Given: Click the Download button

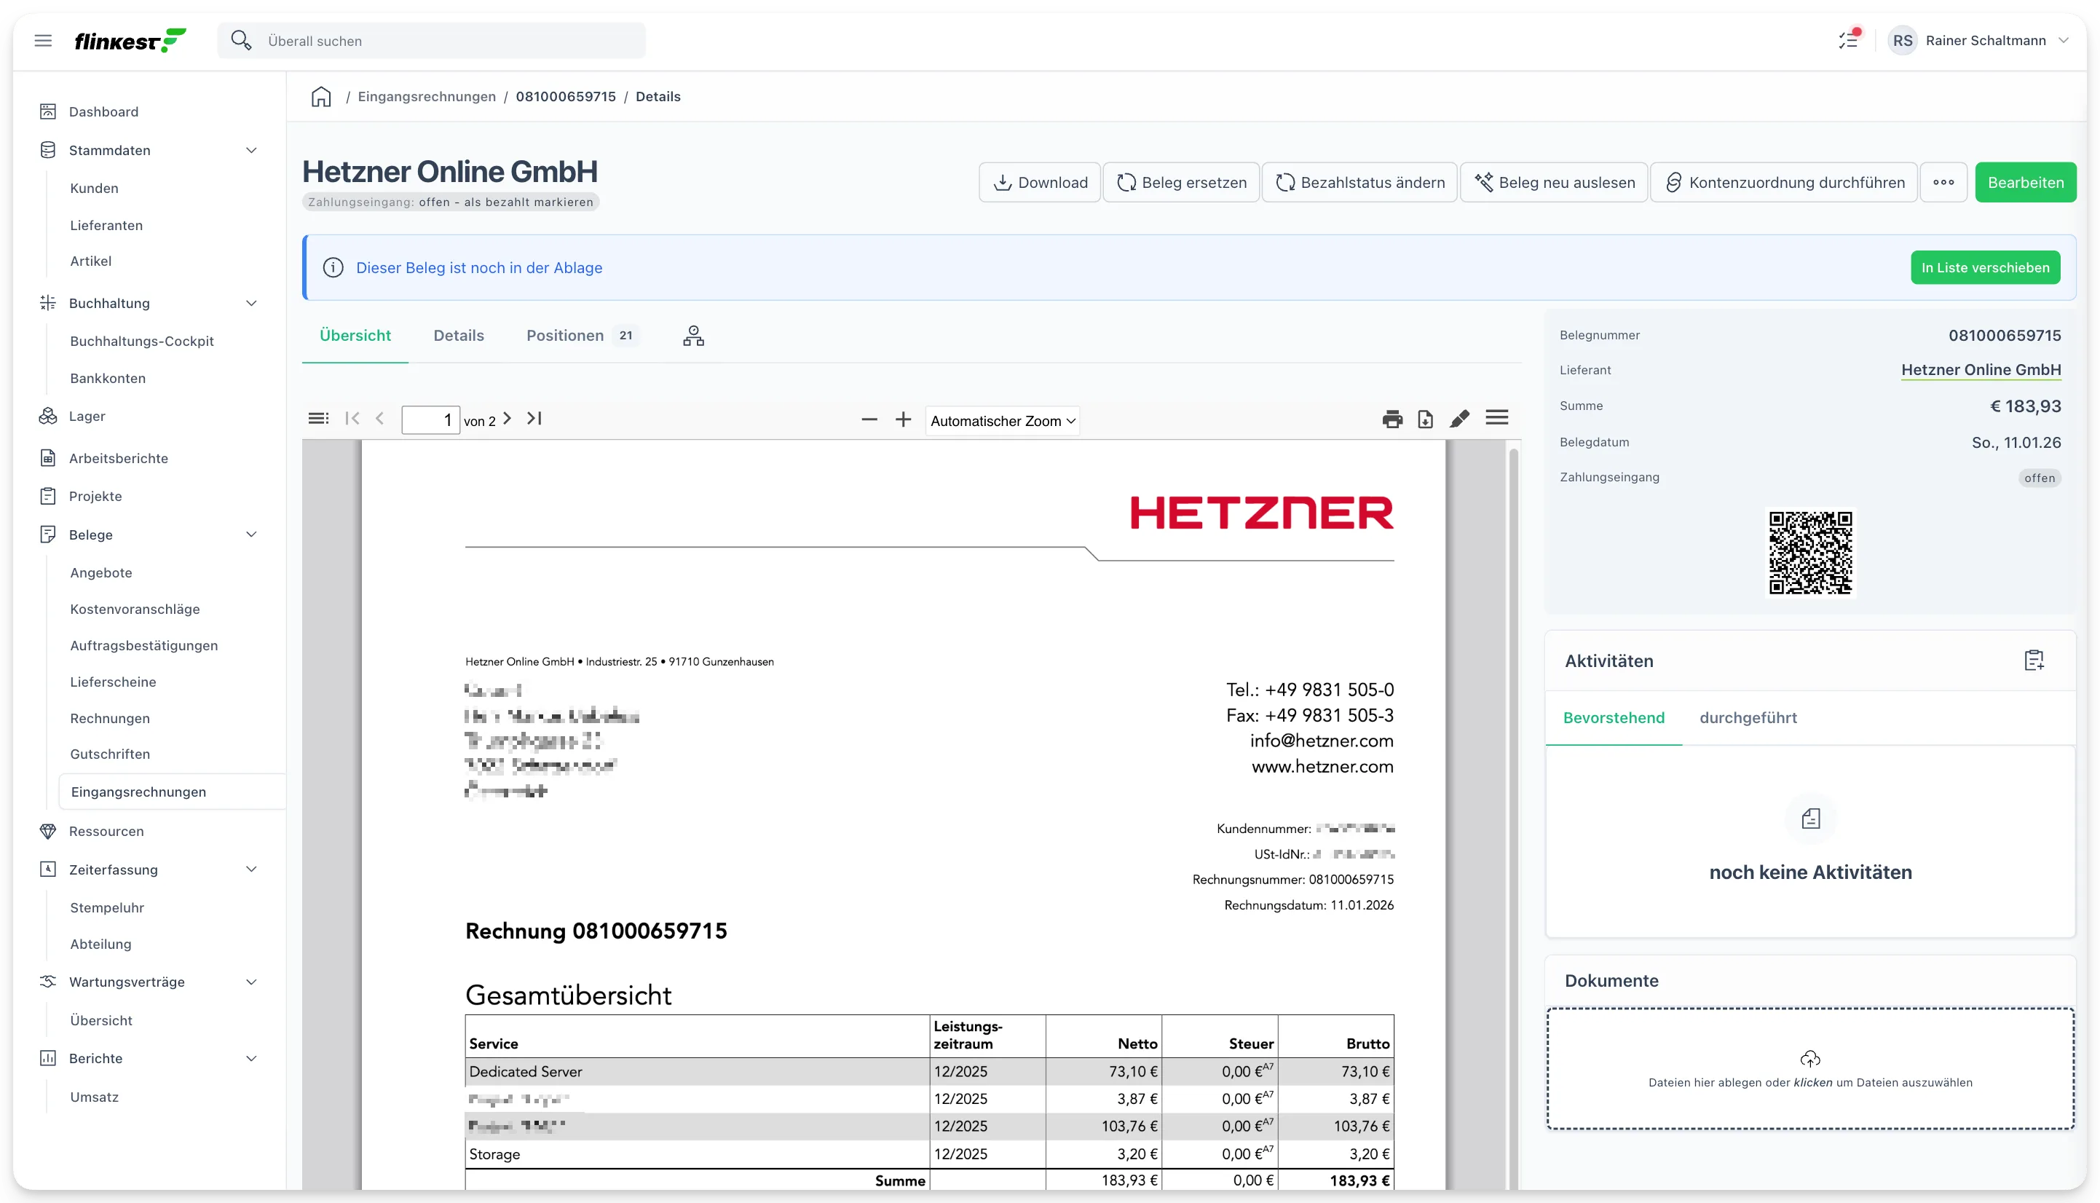Looking at the screenshot, I should 1039,183.
